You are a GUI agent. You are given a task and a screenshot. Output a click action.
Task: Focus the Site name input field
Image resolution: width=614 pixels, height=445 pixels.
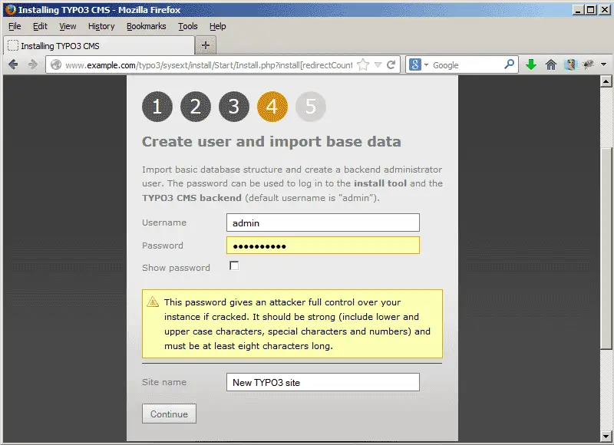coord(323,382)
